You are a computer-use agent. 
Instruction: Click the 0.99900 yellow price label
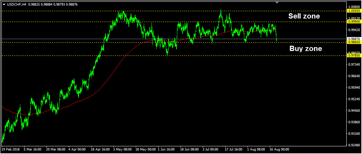click(x=354, y=22)
